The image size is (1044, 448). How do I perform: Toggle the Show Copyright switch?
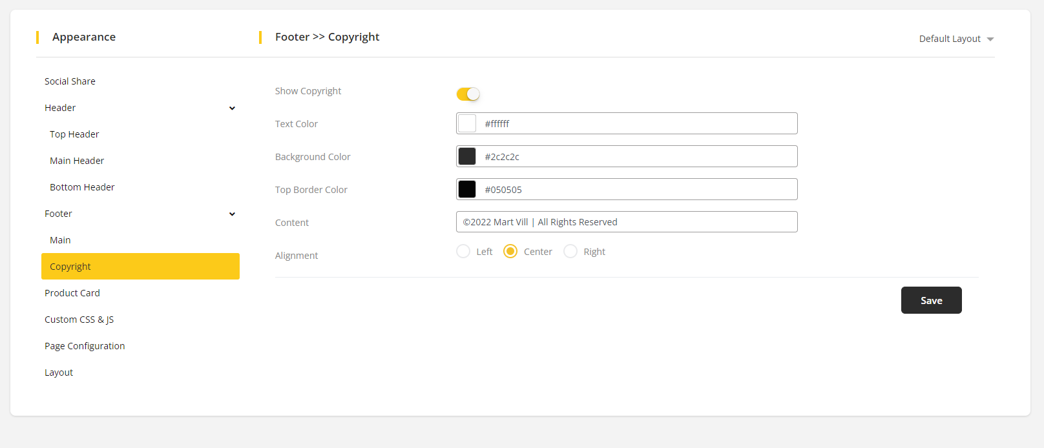tap(468, 94)
